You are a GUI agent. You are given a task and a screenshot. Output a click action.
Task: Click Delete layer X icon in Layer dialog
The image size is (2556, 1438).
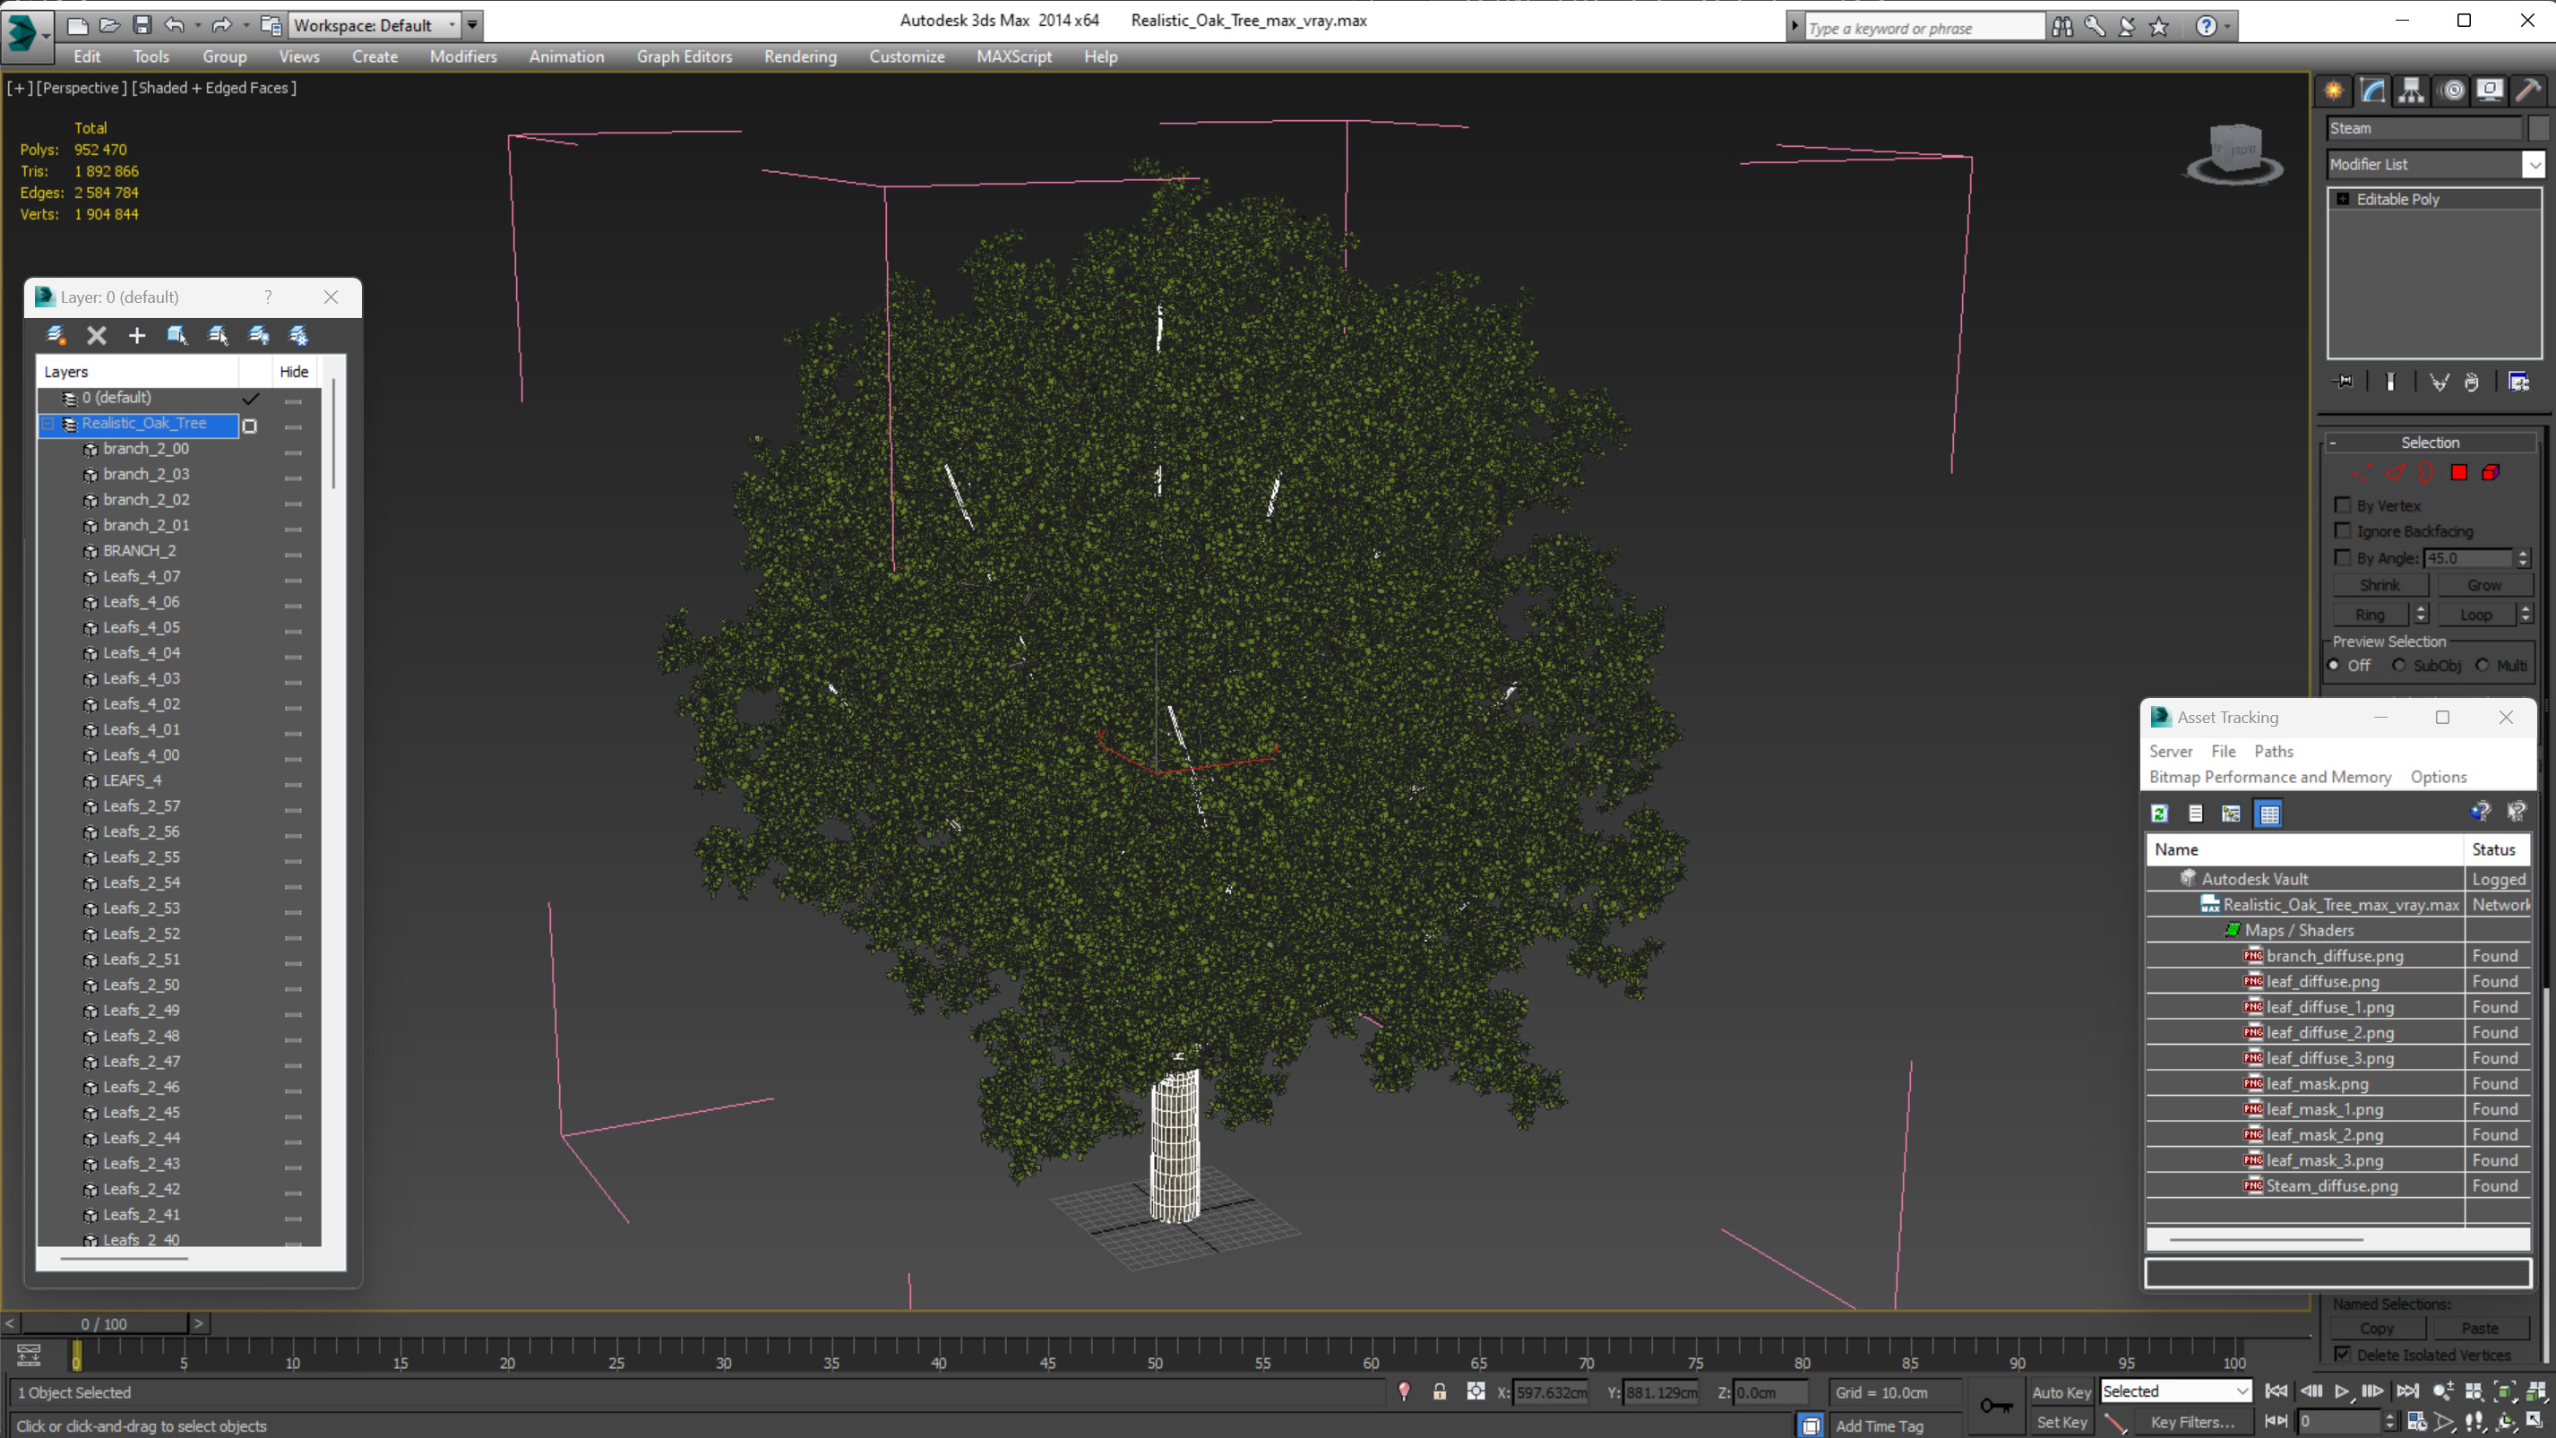click(96, 335)
